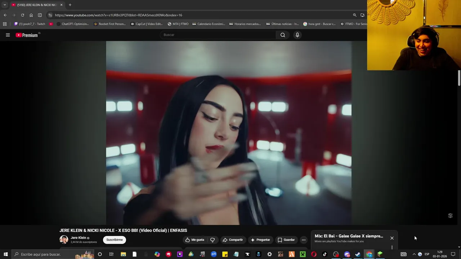The width and height of the screenshot is (461, 259).
Task: Expand the tab search dropdown
Action: (5, 5)
